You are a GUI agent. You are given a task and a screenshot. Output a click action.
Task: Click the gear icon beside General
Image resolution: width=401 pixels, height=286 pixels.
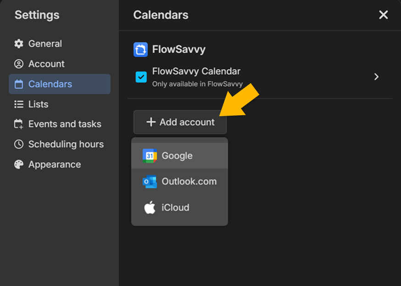19,44
